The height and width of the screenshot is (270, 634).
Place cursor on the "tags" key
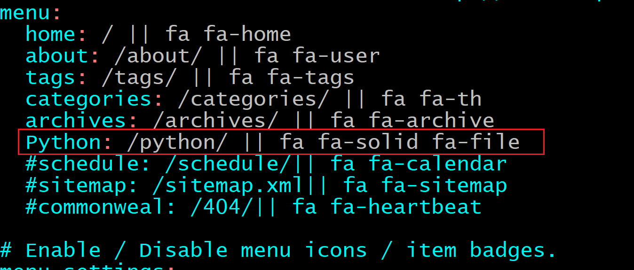(50, 77)
